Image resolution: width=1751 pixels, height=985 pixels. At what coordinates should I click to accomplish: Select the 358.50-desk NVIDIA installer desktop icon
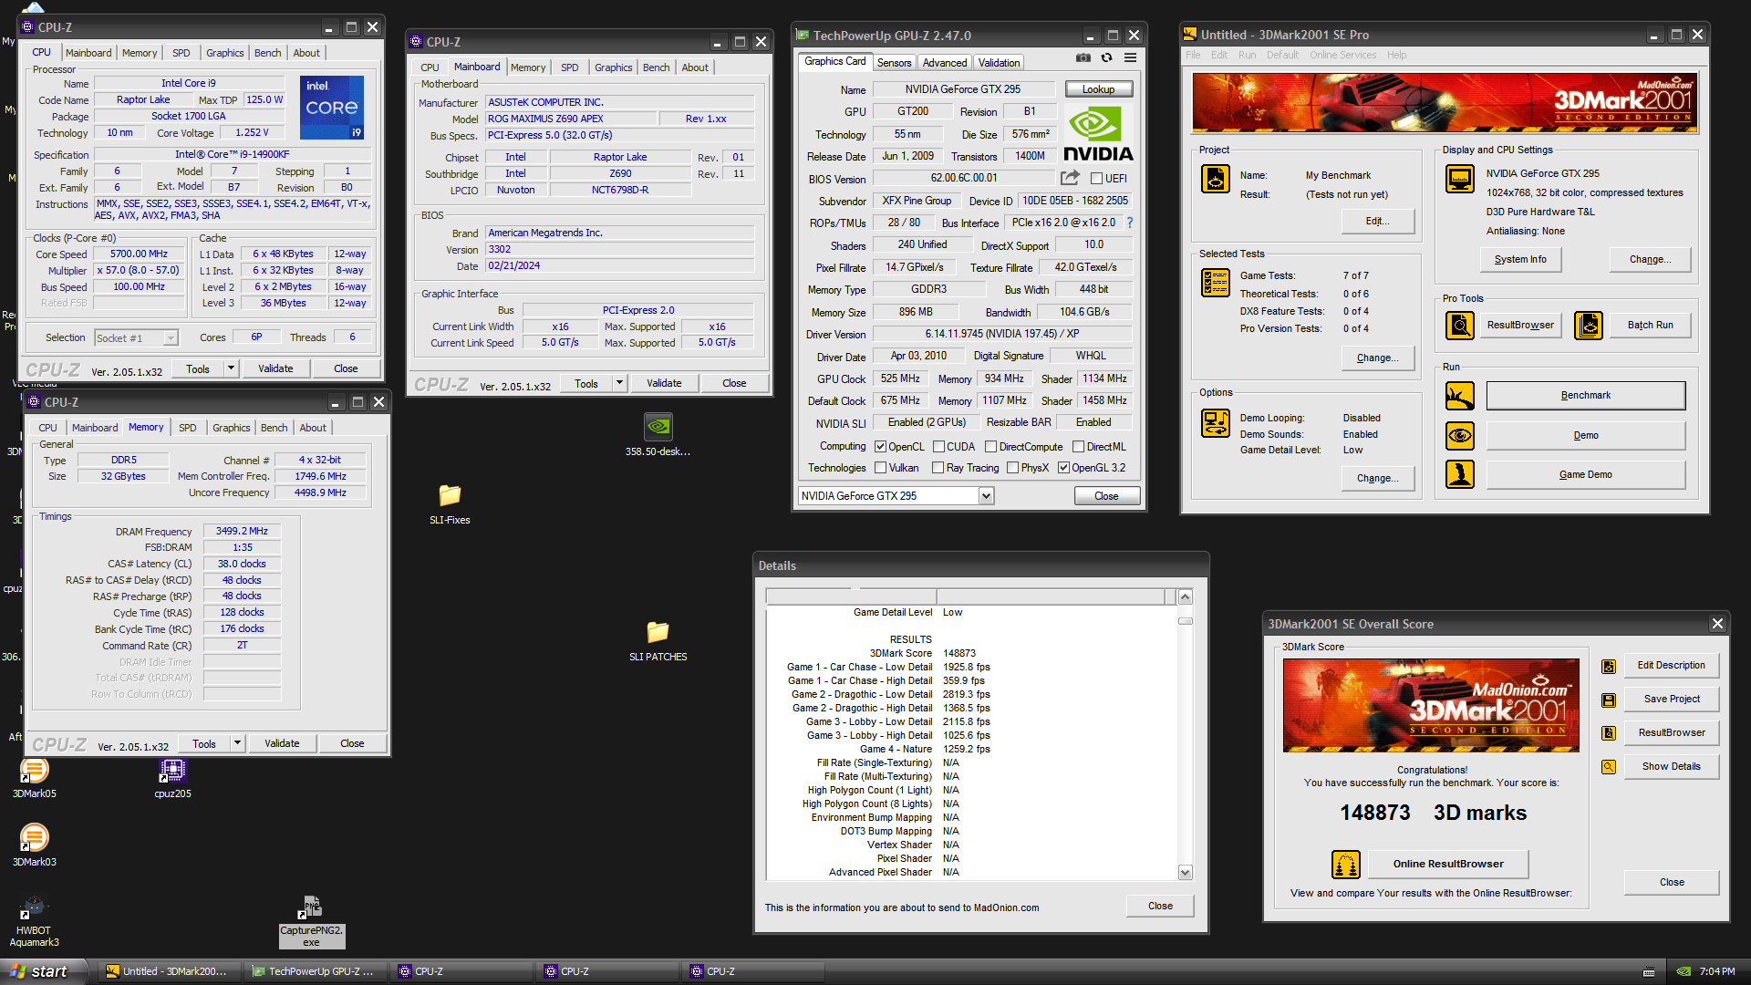coord(658,434)
